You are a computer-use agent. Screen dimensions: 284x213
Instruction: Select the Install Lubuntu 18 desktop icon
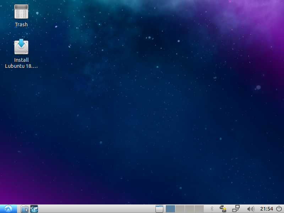21,47
